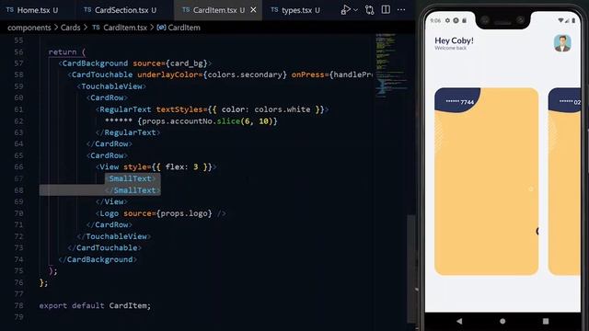Tap the Android back button
Viewport: 589px width, 331px height.
[x=459, y=321]
